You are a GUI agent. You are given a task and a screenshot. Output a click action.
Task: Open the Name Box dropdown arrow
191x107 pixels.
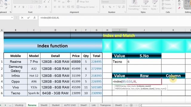coord(12,18)
